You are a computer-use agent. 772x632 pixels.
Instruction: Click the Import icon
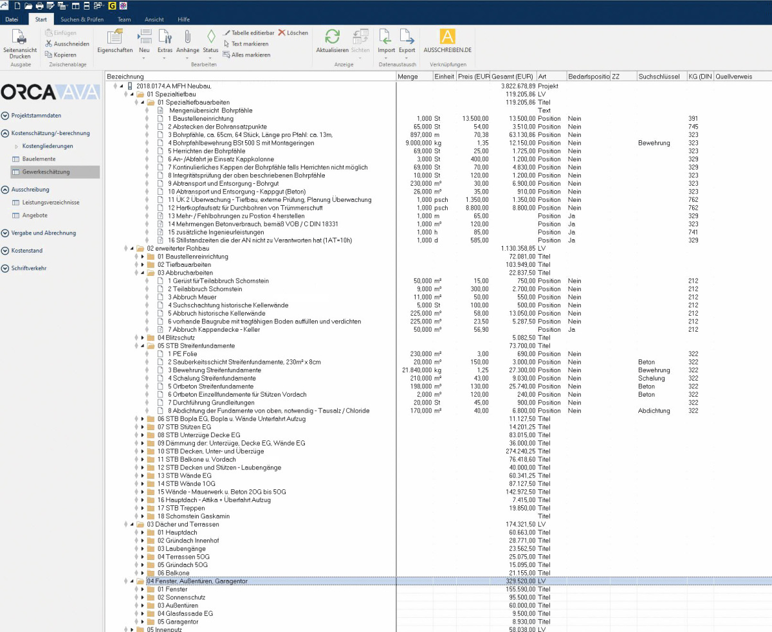(385, 37)
